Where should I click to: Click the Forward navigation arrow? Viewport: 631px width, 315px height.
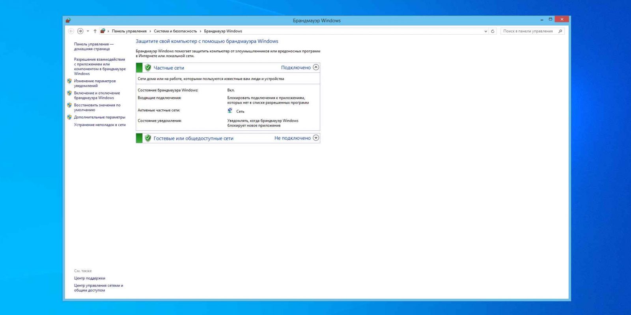80,31
